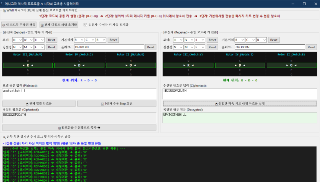This screenshot has height=182, width=320.
Task: Select log line with input 'I' output 'U'
Action: tap(45, 152)
